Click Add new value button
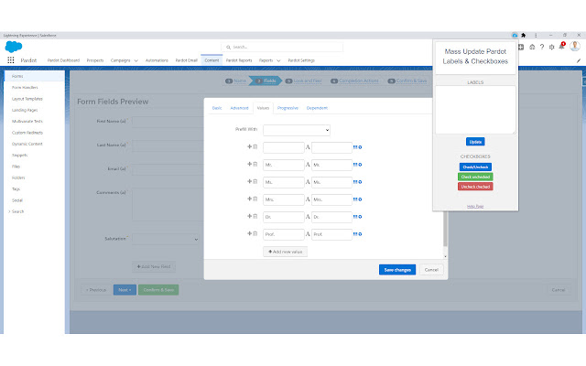Viewport: 586px width, 366px height. 285,252
